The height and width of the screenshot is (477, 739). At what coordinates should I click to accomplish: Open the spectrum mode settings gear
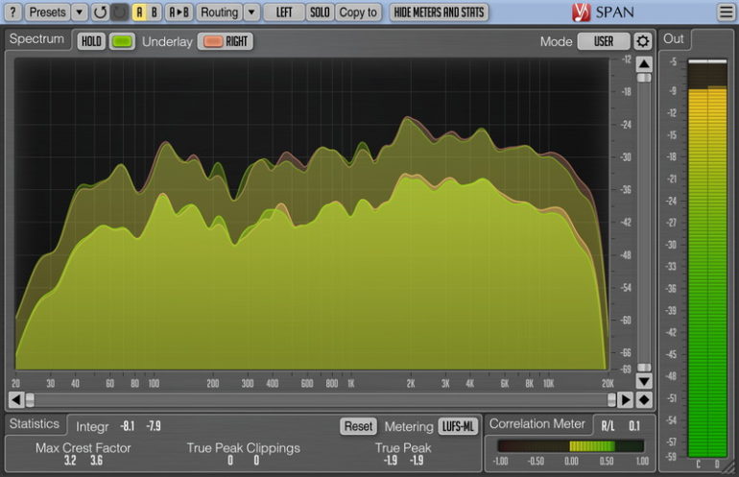(x=642, y=41)
